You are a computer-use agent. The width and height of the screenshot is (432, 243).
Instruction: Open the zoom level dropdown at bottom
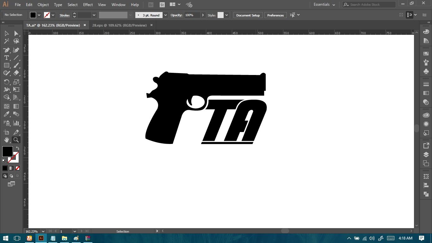pyautogui.click(x=43, y=231)
